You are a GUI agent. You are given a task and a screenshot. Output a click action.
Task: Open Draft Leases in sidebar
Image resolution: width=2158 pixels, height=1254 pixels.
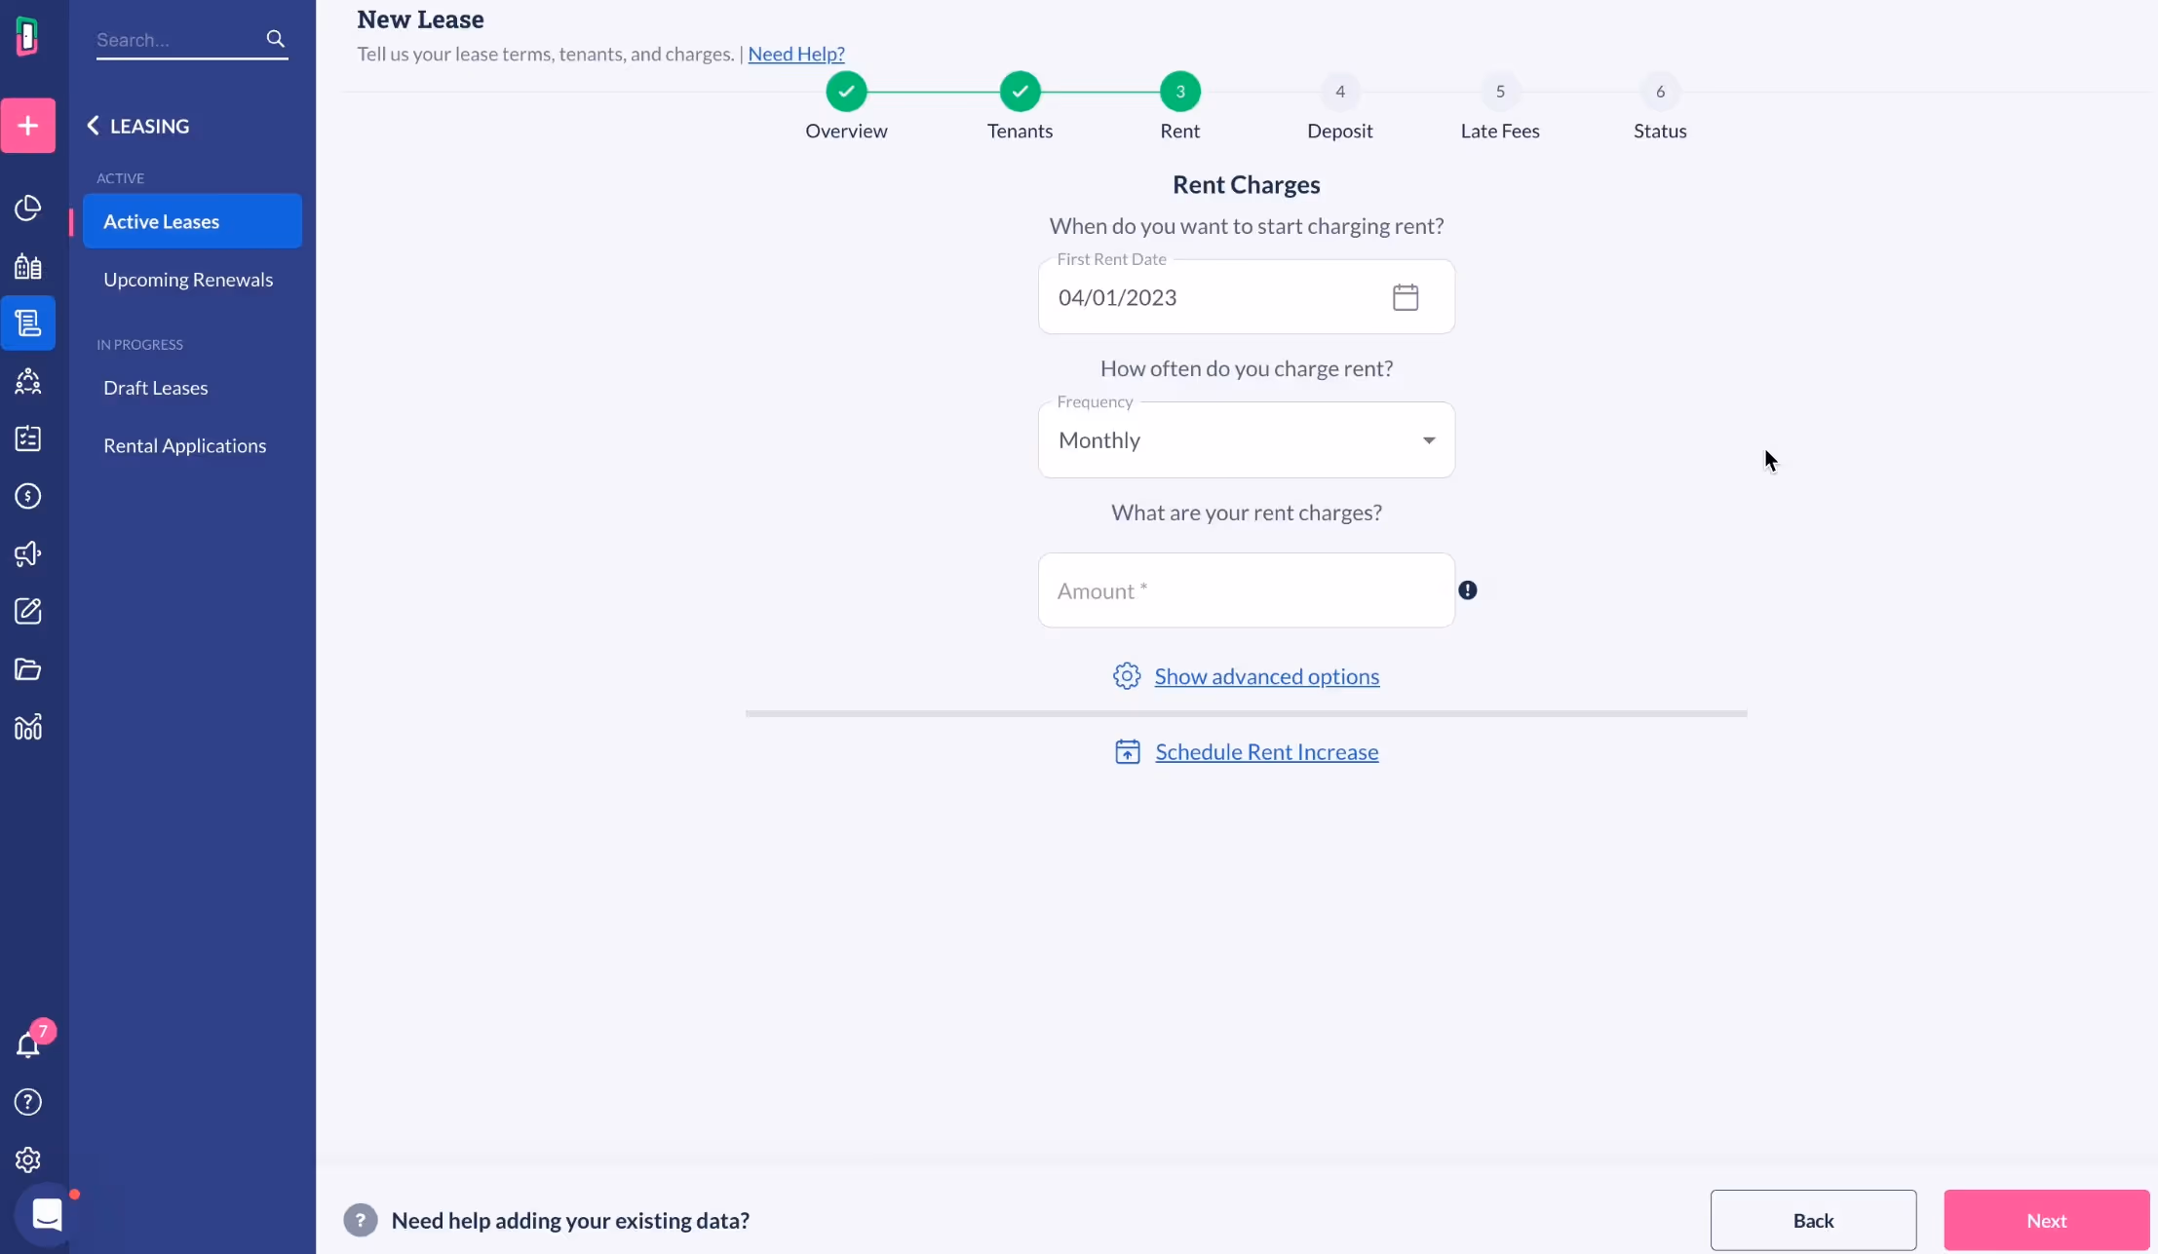[x=156, y=388]
